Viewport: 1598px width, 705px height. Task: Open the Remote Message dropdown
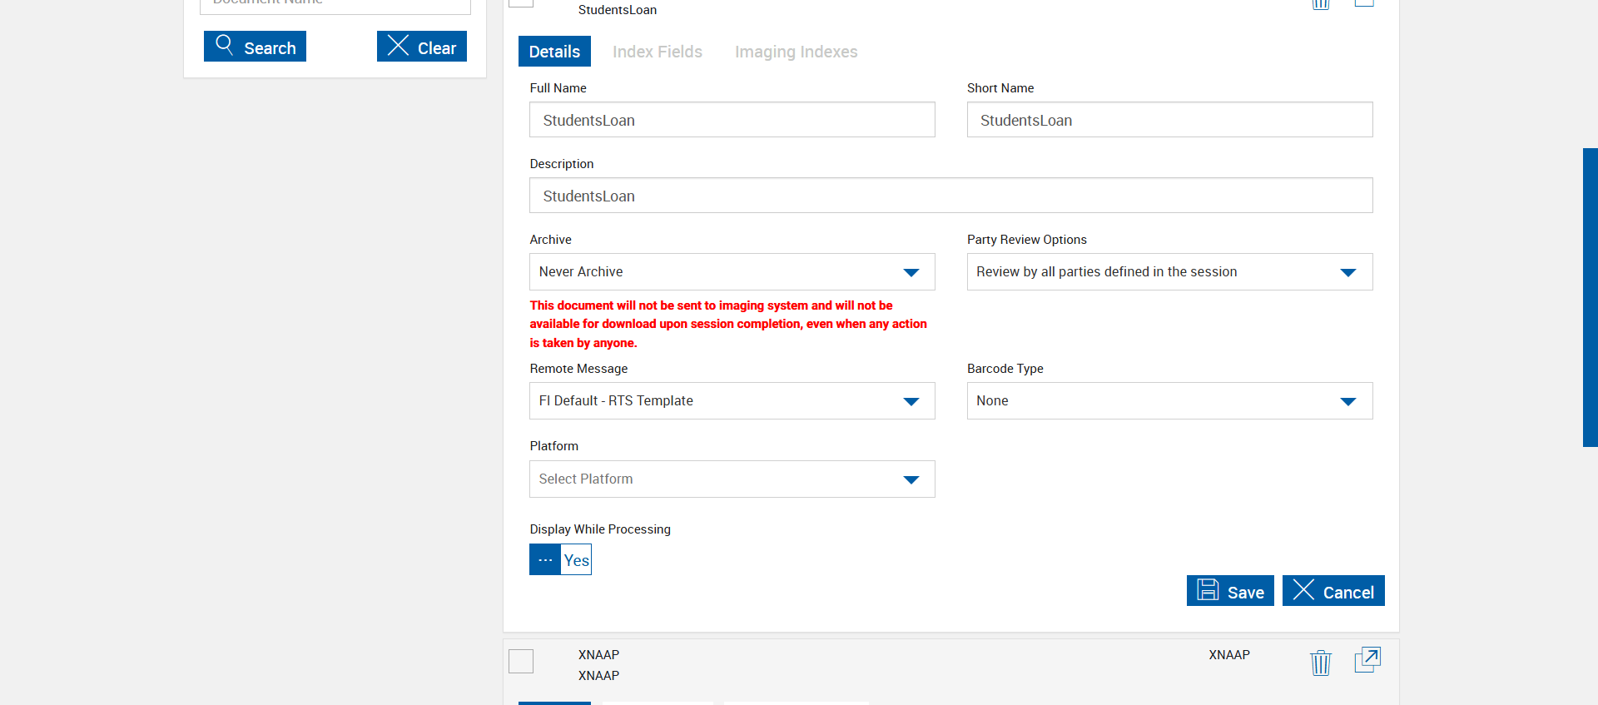point(732,401)
